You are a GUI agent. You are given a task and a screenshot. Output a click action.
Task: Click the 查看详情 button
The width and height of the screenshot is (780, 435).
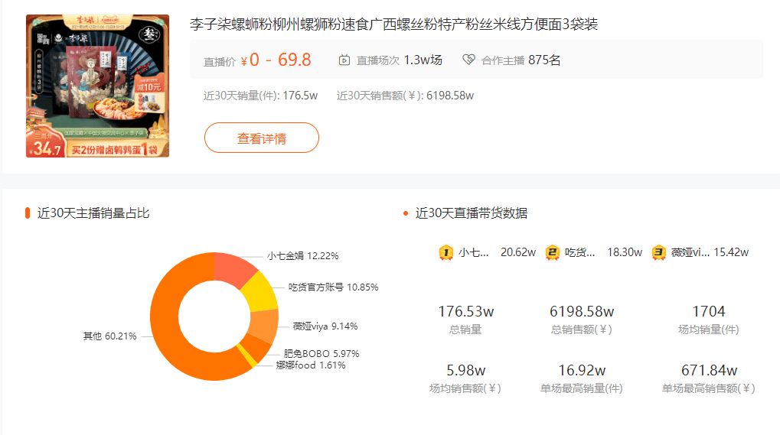pyautogui.click(x=262, y=138)
